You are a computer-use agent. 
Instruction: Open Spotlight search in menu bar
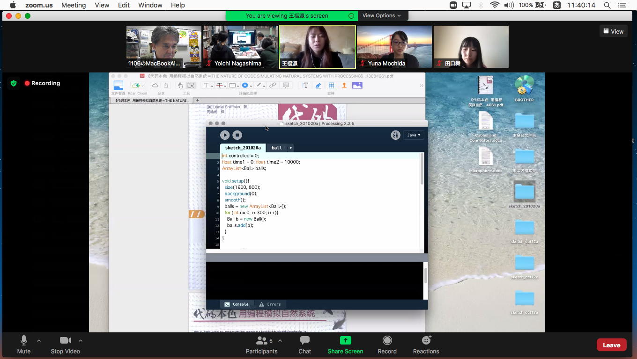607,5
